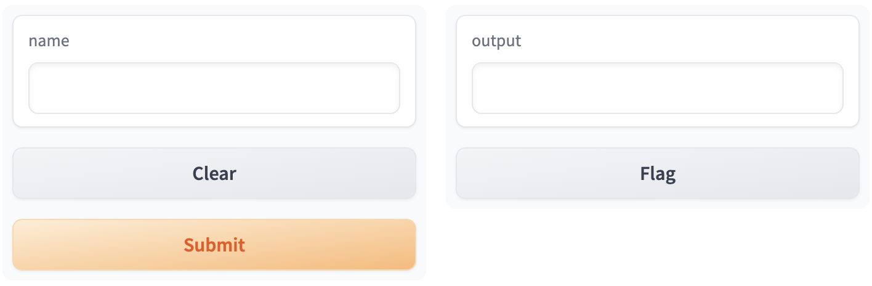
Task: Click the name text input field
Action: 214,88
